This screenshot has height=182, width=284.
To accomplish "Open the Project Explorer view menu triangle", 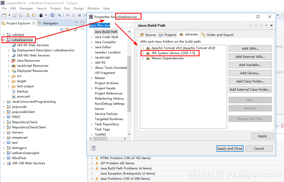I will click(x=83, y=29).
